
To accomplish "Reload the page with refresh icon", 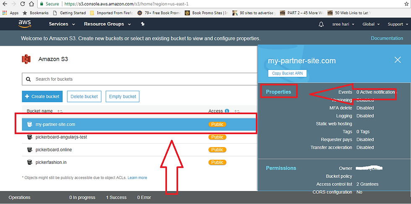I will click(23, 4).
